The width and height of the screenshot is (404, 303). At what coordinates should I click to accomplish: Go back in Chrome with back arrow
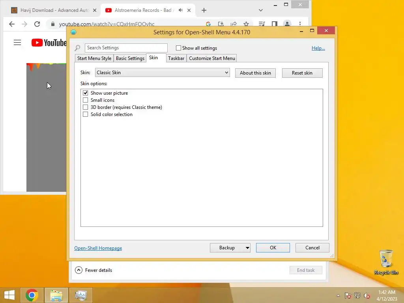click(12, 24)
